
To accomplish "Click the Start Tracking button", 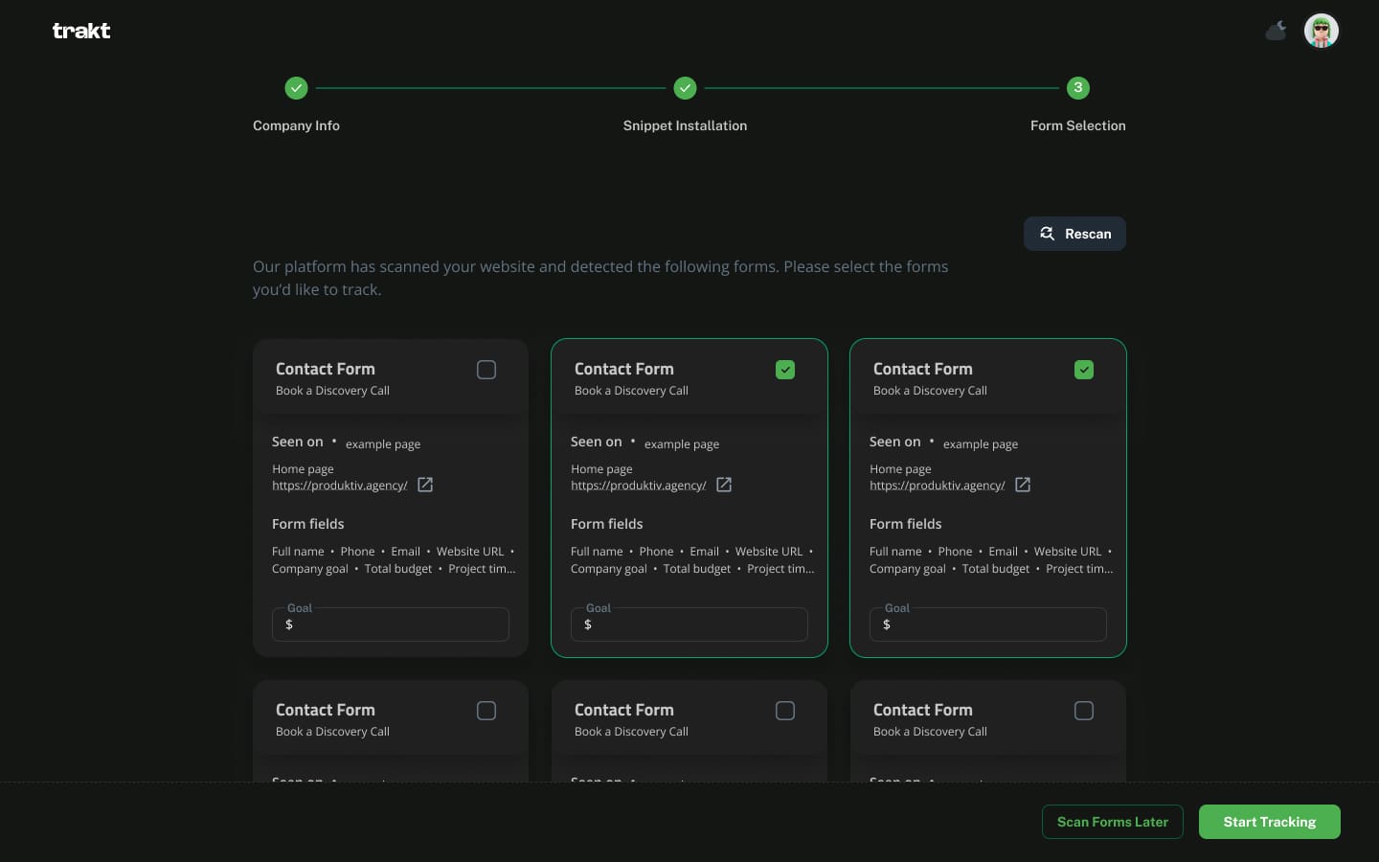I will 1270,822.
